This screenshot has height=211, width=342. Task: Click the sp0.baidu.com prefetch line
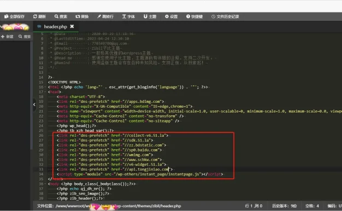pos(109,150)
